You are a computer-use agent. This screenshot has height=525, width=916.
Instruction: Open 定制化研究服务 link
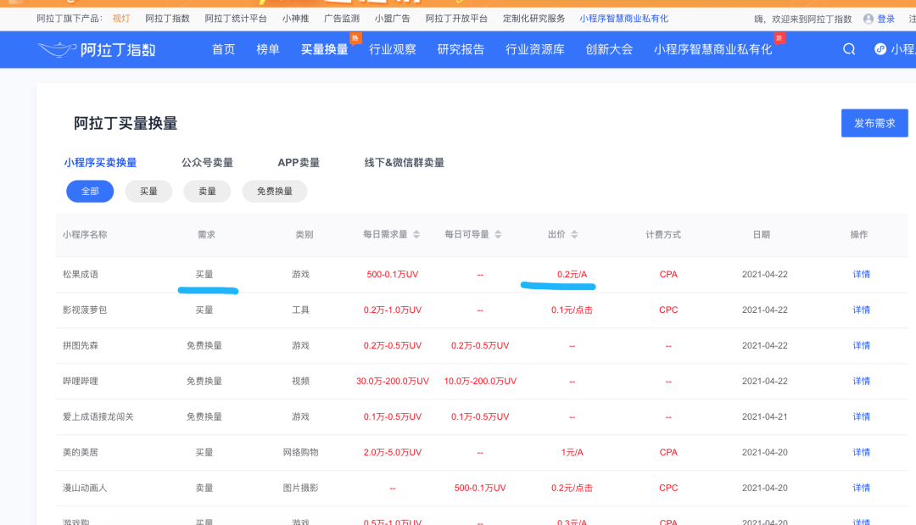point(534,19)
